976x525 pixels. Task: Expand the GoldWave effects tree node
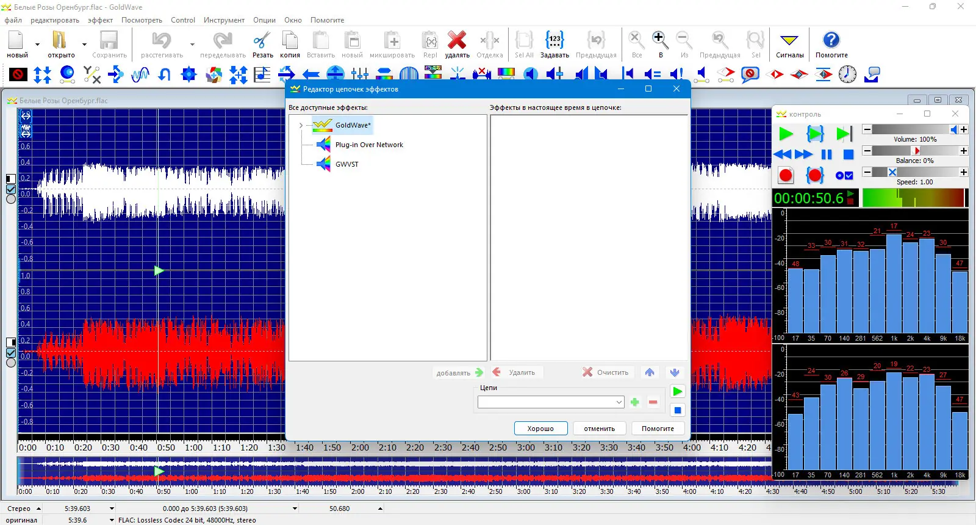click(x=301, y=125)
